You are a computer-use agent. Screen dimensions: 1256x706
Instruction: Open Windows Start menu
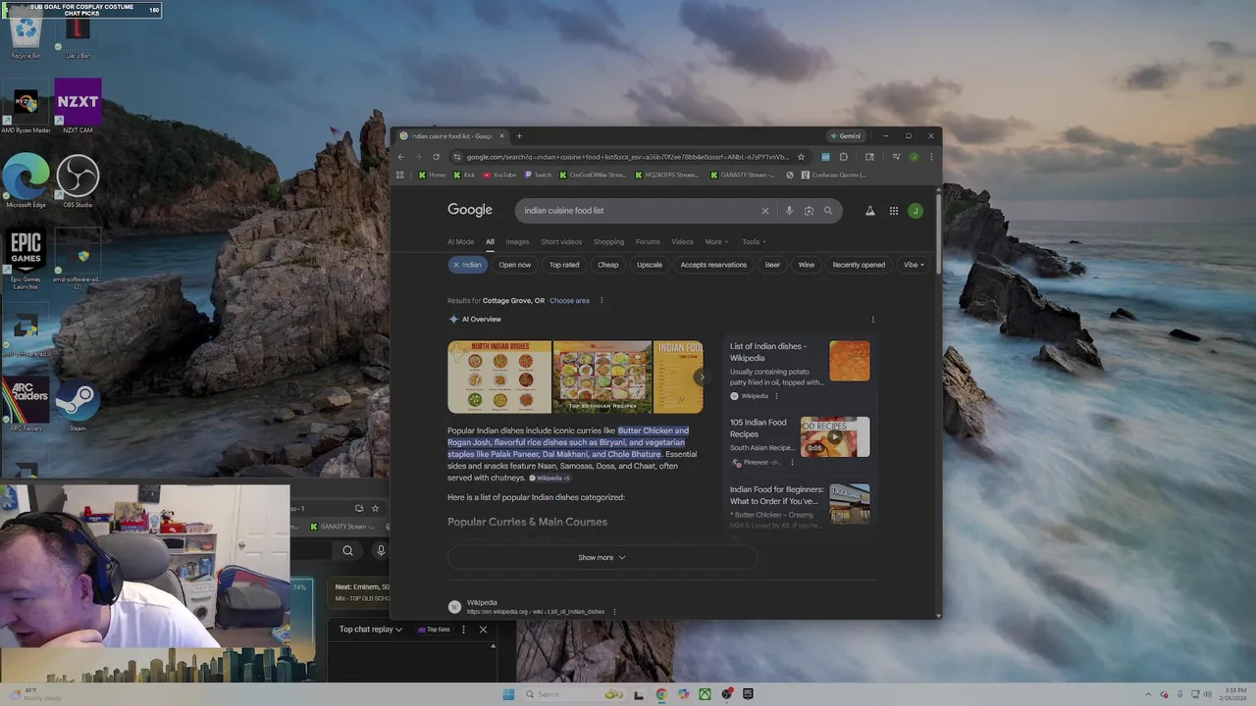[508, 694]
